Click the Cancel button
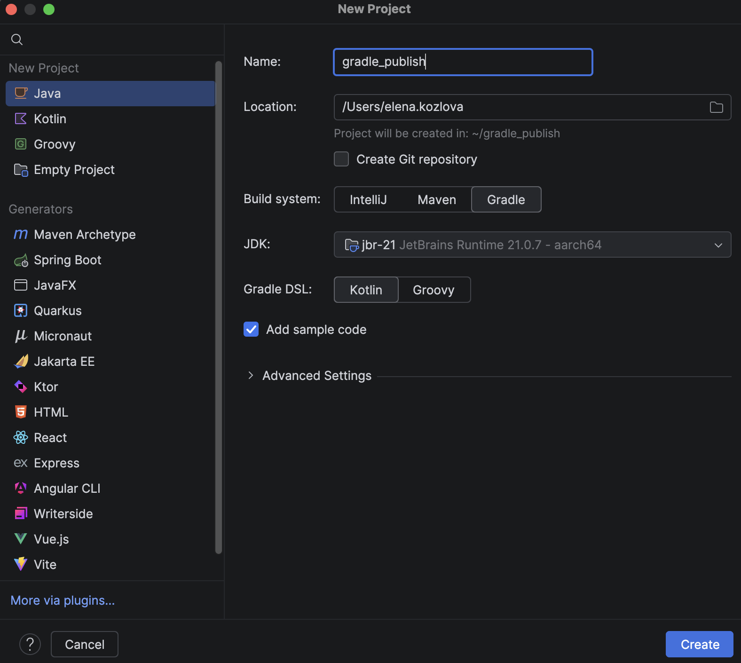The height and width of the screenshot is (663, 741). (85, 644)
